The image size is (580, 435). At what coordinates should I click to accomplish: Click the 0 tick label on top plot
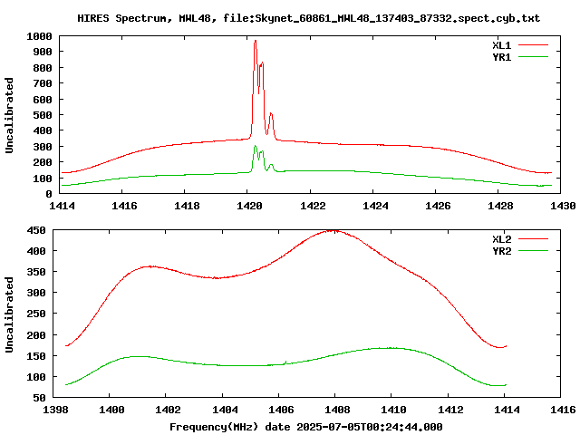tap(49, 194)
